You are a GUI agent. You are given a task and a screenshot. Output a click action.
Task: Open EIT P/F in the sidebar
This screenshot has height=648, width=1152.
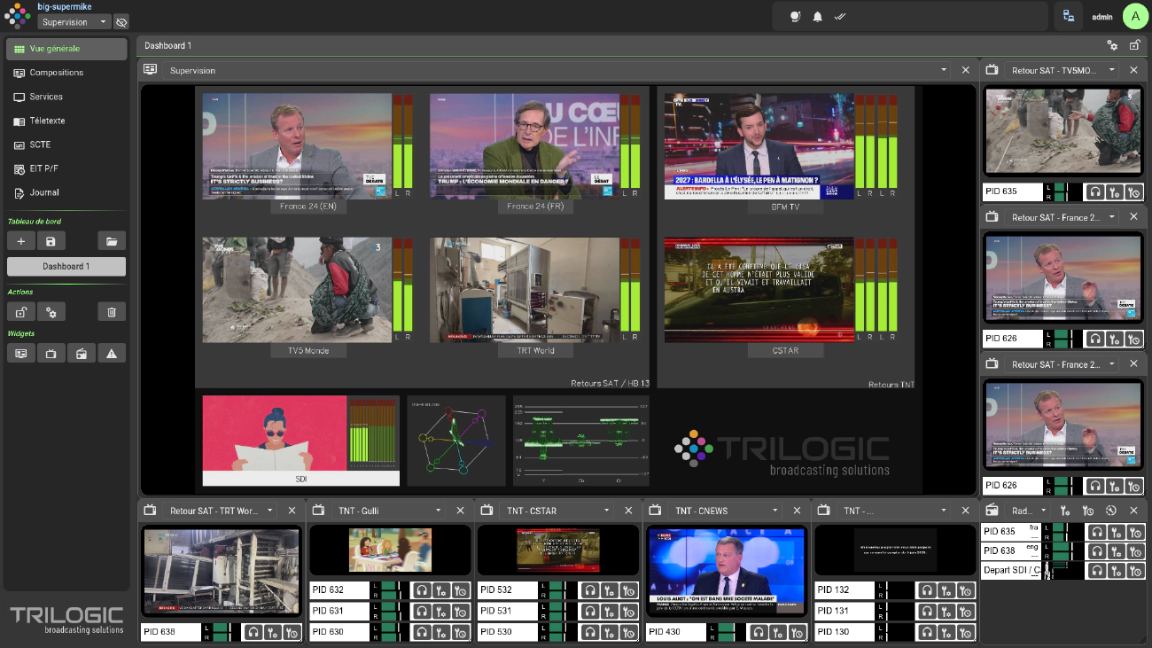point(66,168)
